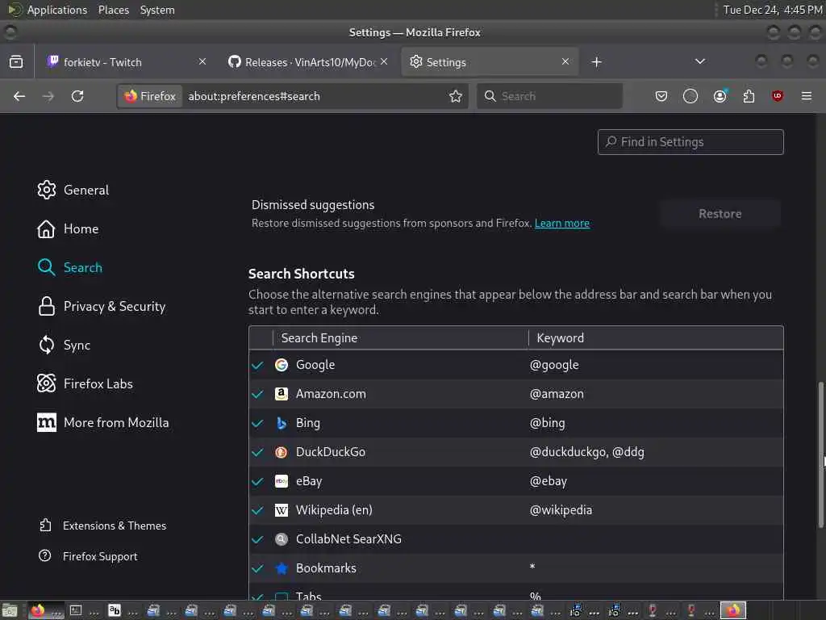The width and height of the screenshot is (826, 620).
Task: Click the CollabNet SearXNG engine icon
Action: (282, 538)
